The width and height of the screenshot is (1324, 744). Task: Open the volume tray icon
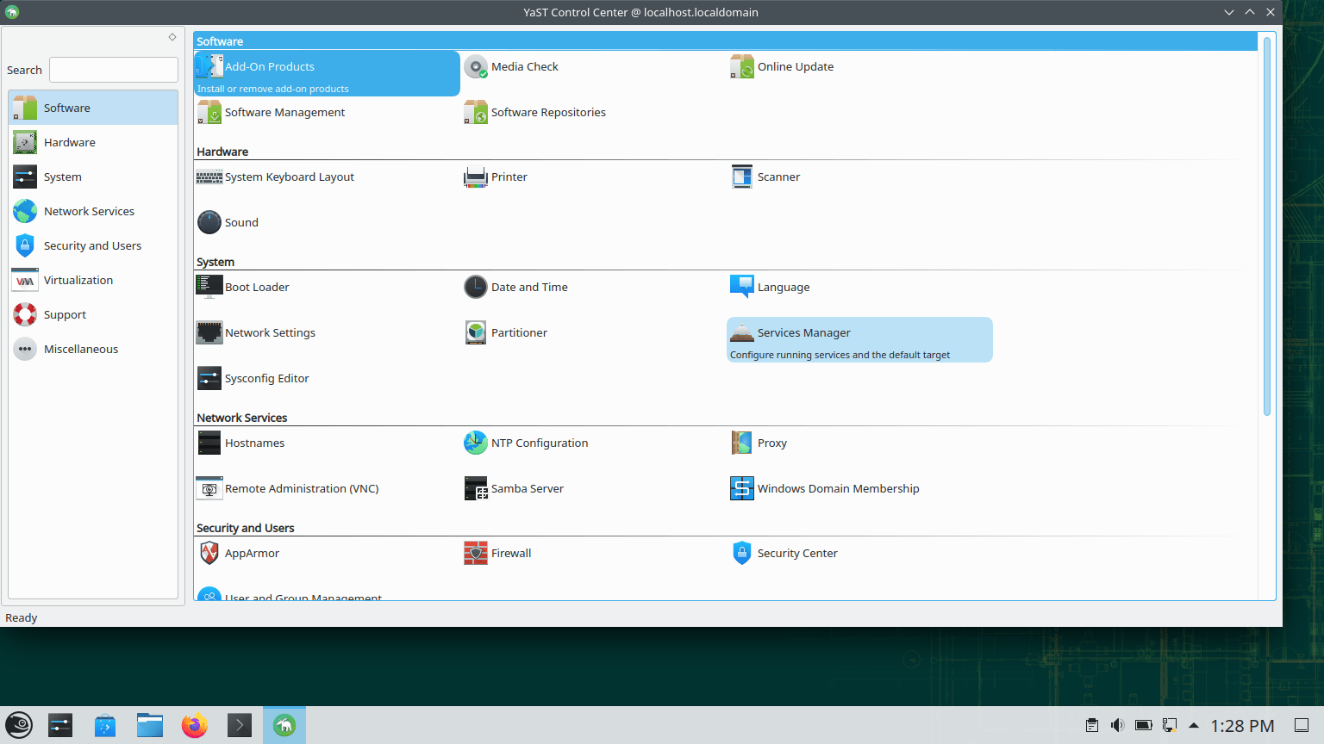(1118, 725)
